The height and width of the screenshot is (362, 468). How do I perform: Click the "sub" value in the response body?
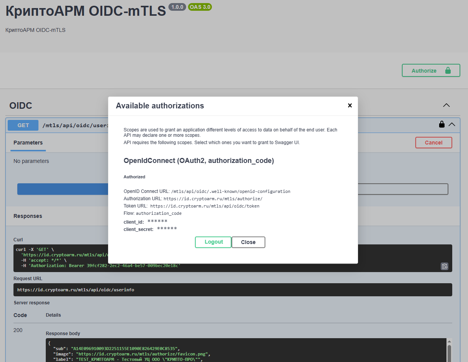click(125, 348)
